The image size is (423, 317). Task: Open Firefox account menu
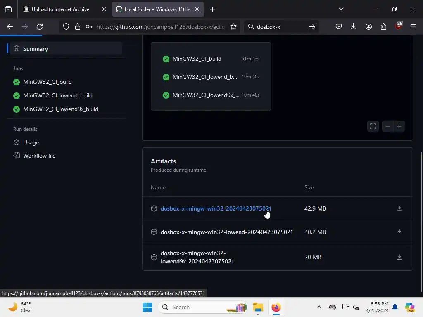tap(368, 27)
